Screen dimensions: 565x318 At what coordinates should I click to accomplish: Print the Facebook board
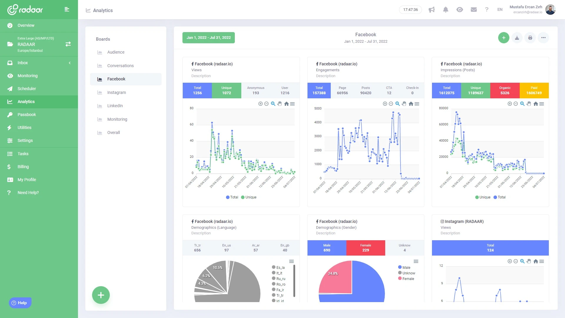click(x=530, y=38)
